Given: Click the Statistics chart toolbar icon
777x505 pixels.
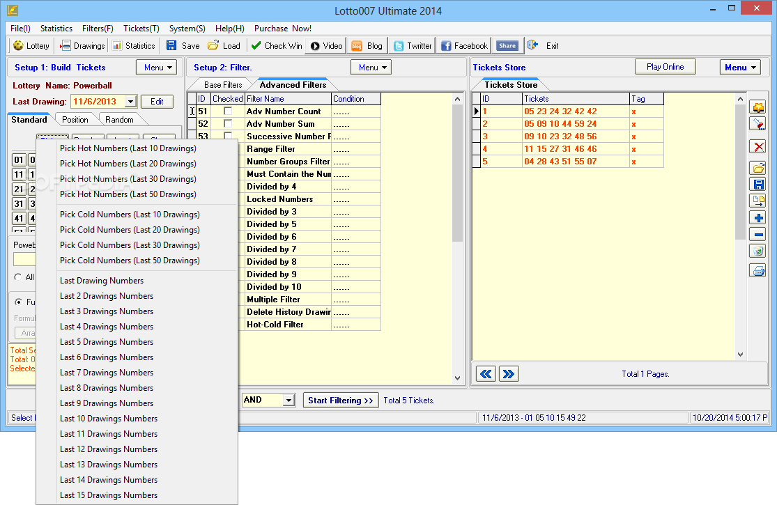Looking at the screenshot, I should tap(117, 45).
